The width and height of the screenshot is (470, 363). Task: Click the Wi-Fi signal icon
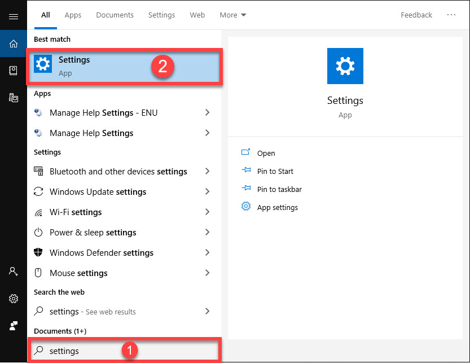[x=38, y=212]
